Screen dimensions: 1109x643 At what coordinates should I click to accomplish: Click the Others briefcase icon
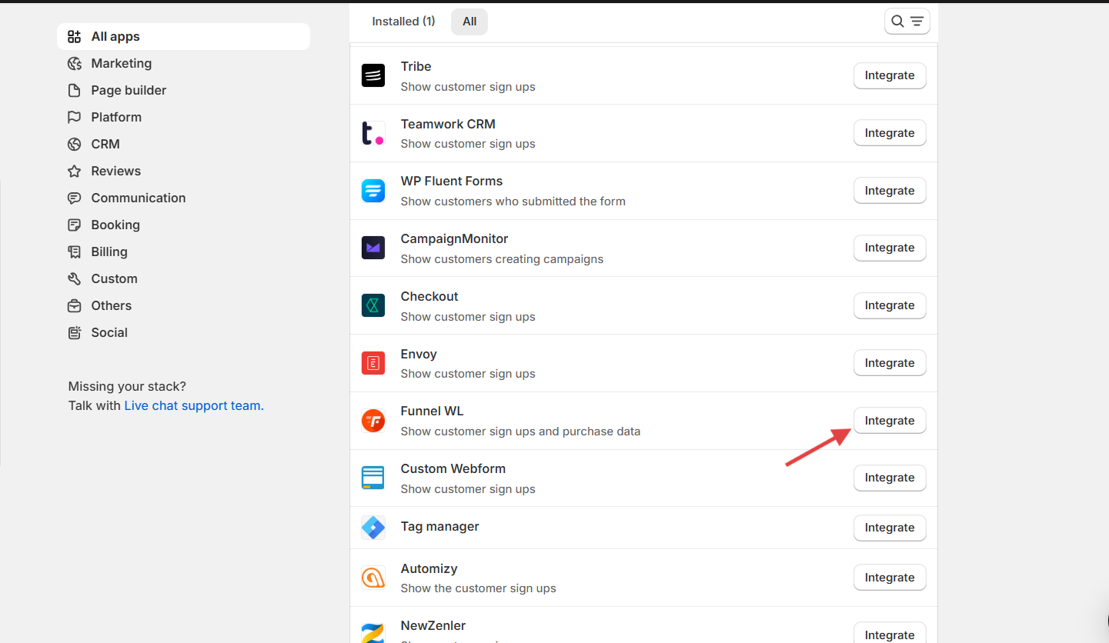coord(74,306)
